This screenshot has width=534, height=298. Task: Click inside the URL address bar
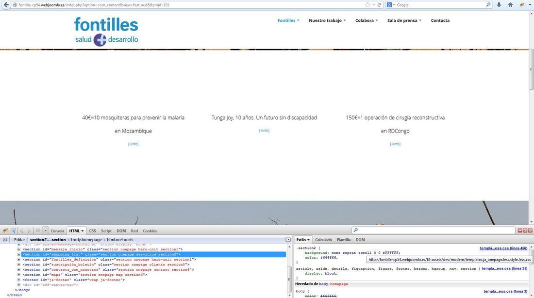point(191,5)
